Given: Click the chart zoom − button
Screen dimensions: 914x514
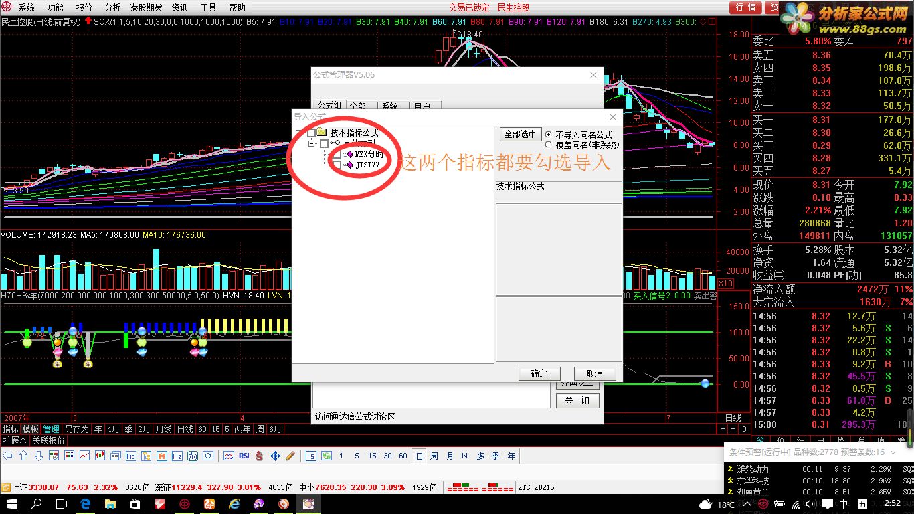Looking at the screenshot, I should point(734,428).
